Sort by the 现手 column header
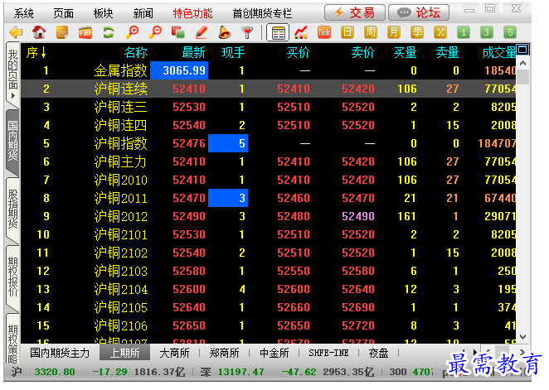Viewport: 549px width, 390px height. pyautogui.click(x=234, y=53)
